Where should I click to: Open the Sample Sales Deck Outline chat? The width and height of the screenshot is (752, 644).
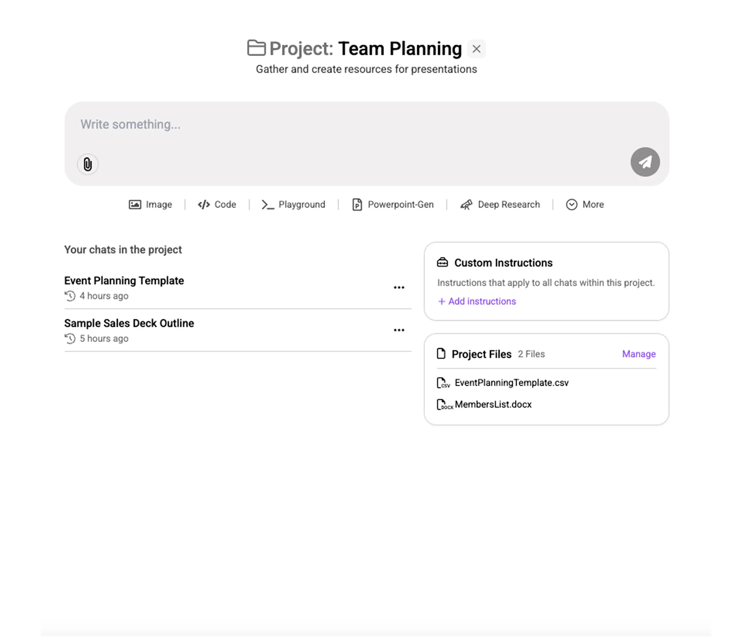click(x=129, y=323)
